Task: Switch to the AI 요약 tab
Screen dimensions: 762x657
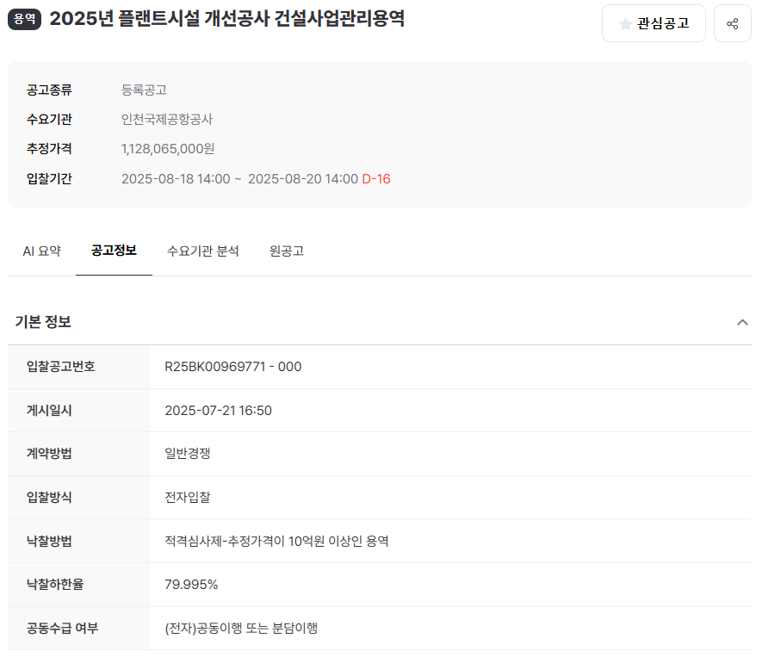Action: [41, 251]
